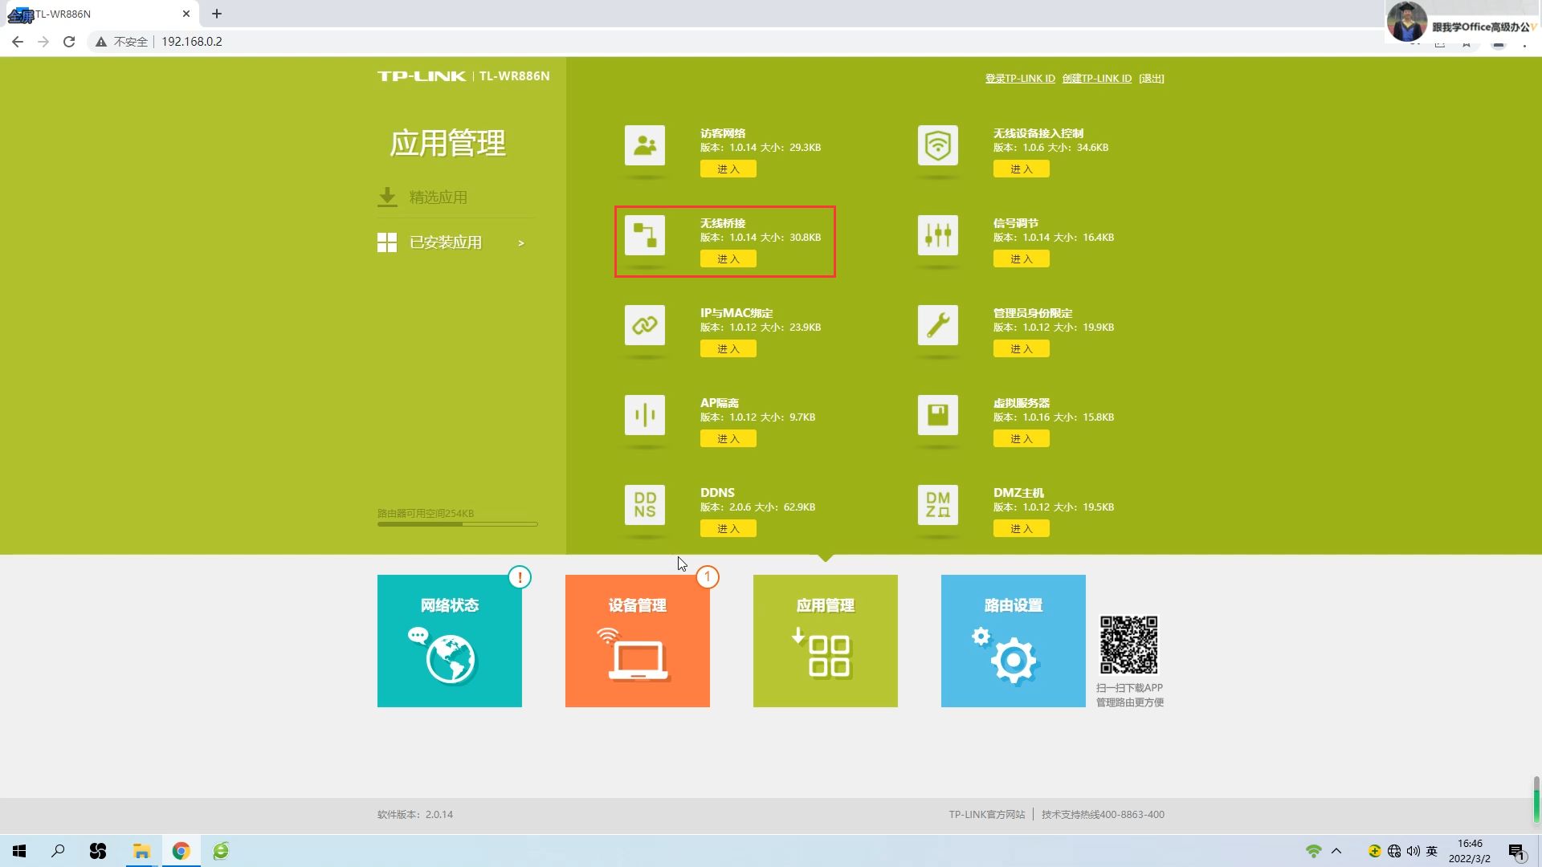Click the DMZ host app icon
This screenshot has height=867, width=1542.
937,505
